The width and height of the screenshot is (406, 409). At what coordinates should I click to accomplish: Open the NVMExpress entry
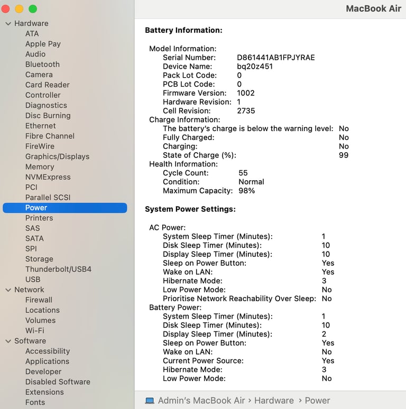coord(48,177)
